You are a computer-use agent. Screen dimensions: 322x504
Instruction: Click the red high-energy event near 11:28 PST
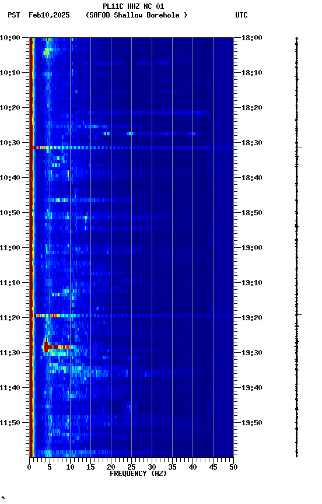56,347
